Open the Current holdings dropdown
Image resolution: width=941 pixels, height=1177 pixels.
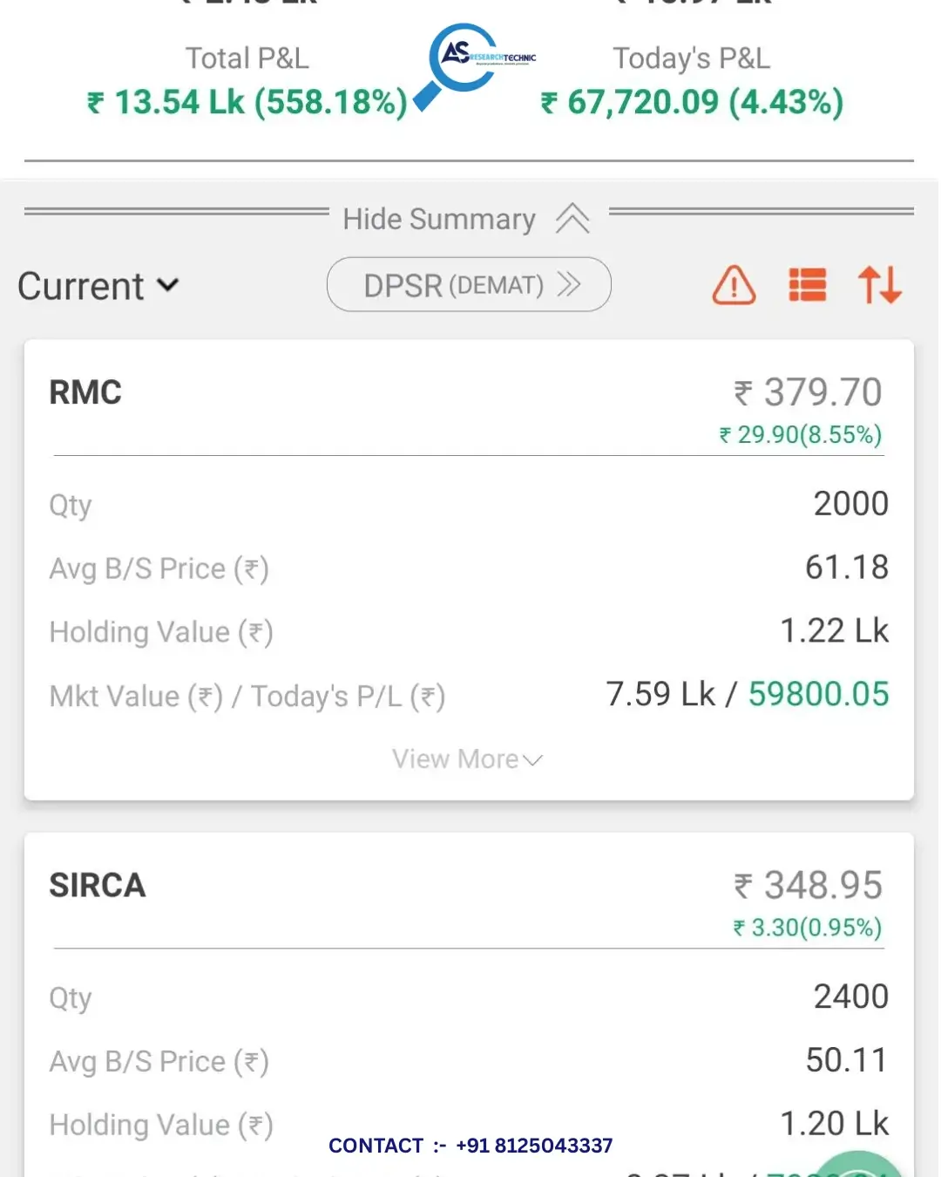[98, 286]
